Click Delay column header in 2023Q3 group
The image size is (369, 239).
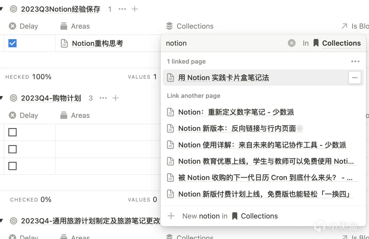[x=23, y=26]
